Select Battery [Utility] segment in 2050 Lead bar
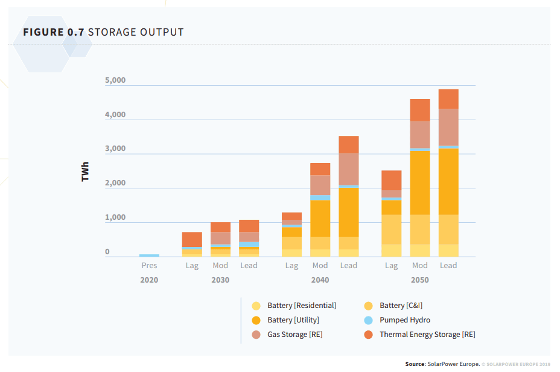The height and width of the screenshot is (372, 560). 448,181
